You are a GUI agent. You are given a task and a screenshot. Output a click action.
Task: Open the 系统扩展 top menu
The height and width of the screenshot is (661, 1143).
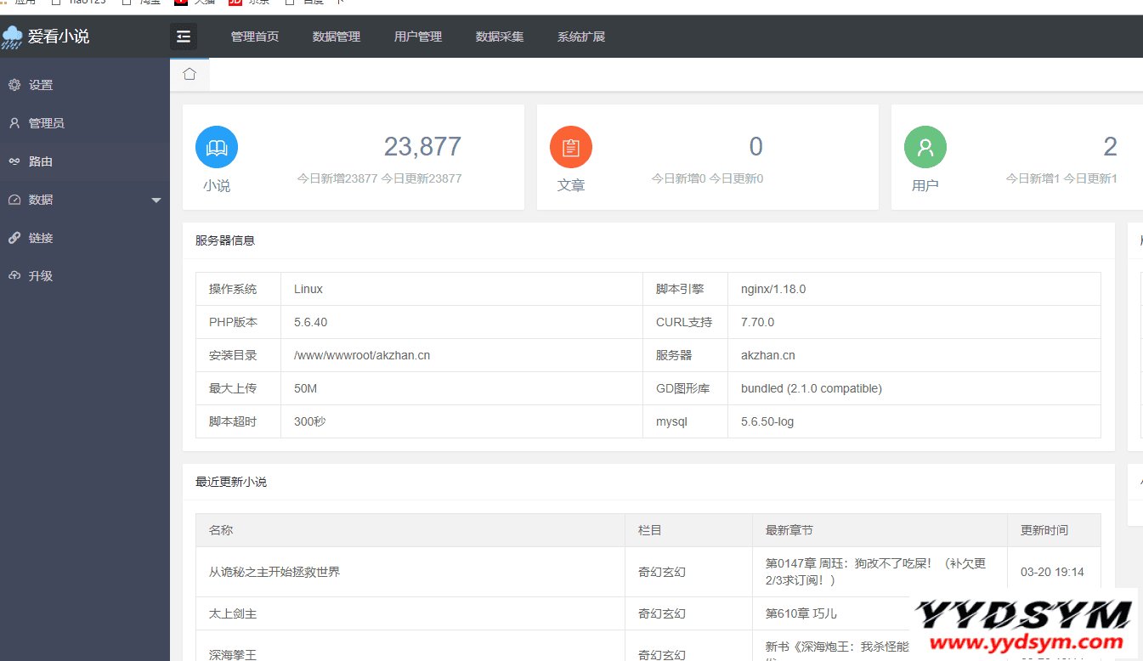pyautogui.click(x=581, y=37)
